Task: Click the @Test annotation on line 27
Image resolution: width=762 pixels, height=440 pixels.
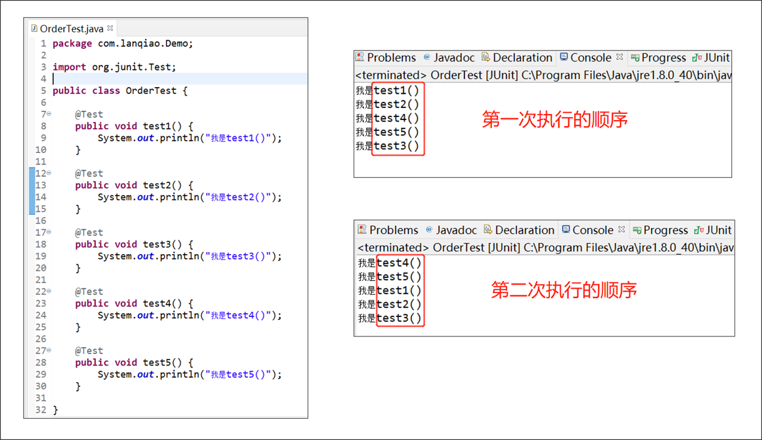Action: (89, 350)
